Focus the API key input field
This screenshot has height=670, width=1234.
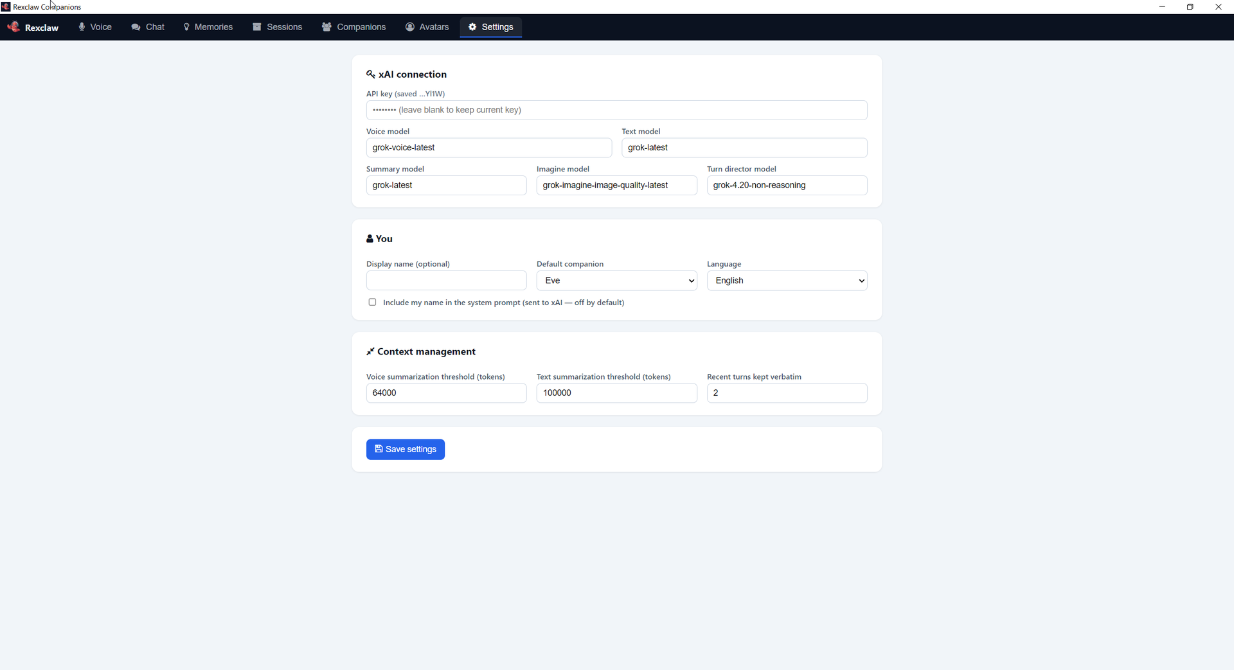(x=616, y=110)
